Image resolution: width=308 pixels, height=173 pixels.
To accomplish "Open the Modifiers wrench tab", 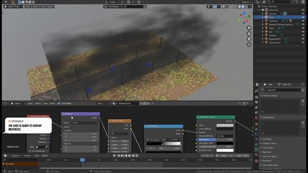I will [x=257, y=129].
